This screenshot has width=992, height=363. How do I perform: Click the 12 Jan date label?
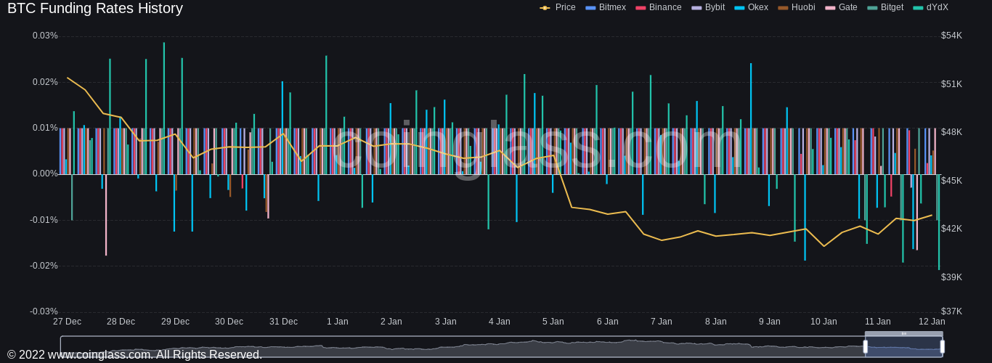pos(932,322)
